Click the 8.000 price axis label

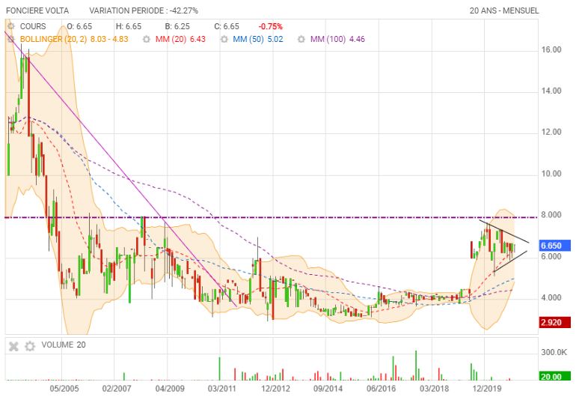[551, 215]
